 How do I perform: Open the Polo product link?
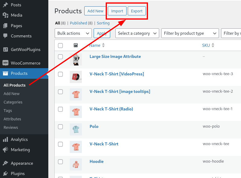tap(94, 126)
